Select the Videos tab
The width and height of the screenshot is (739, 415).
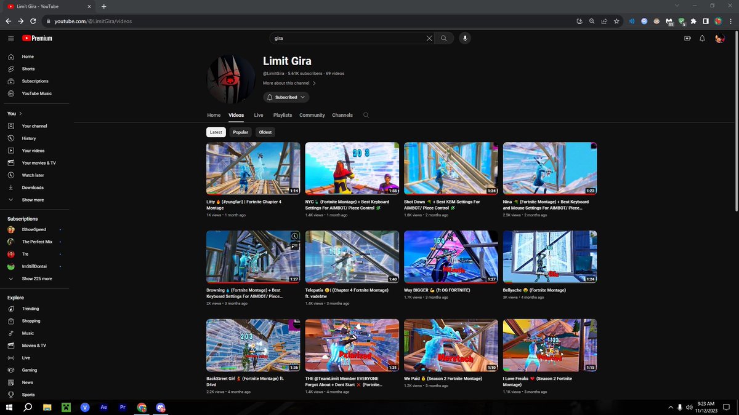pyautogui.click(x=236, y=115)
